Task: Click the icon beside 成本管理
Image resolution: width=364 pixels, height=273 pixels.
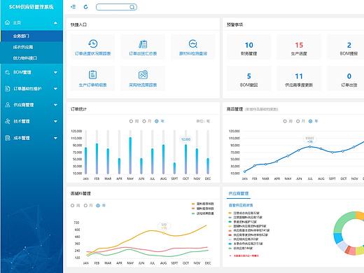Action: (8, 138)
